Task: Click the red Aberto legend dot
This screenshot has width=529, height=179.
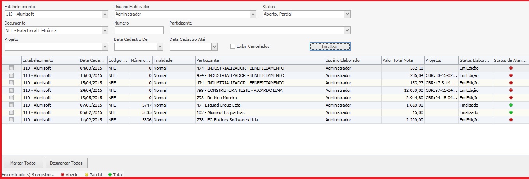Action: 63,175
